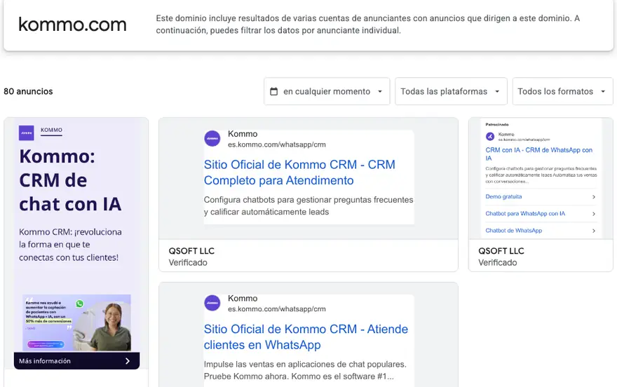Open 'CRM con IA - CRM de WhatsApp' ad
Viewport: 617px width, 387px height.
538,154
